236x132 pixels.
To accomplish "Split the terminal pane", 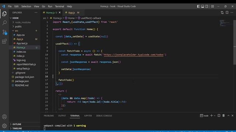I will 219,115.
